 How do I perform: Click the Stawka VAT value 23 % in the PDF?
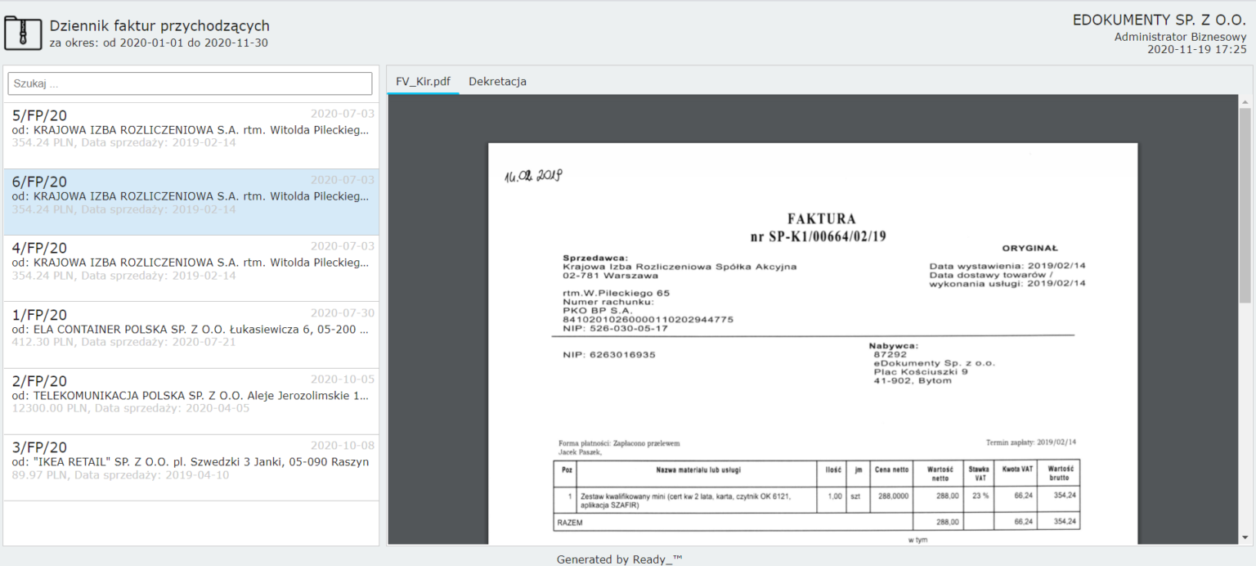coord(979,496)
